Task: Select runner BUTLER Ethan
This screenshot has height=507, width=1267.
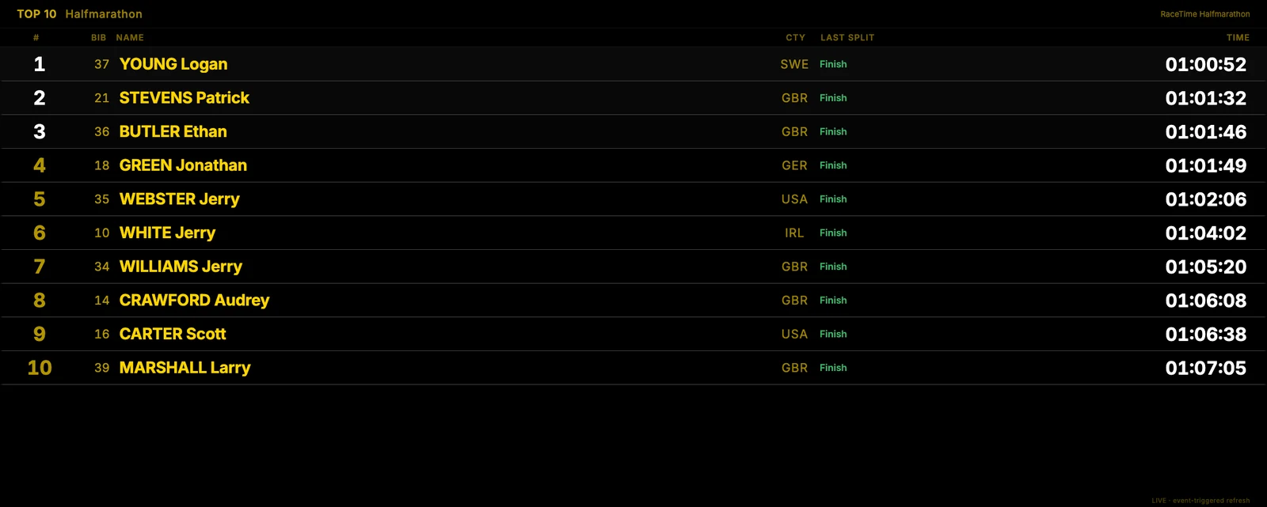Action: 173,132
